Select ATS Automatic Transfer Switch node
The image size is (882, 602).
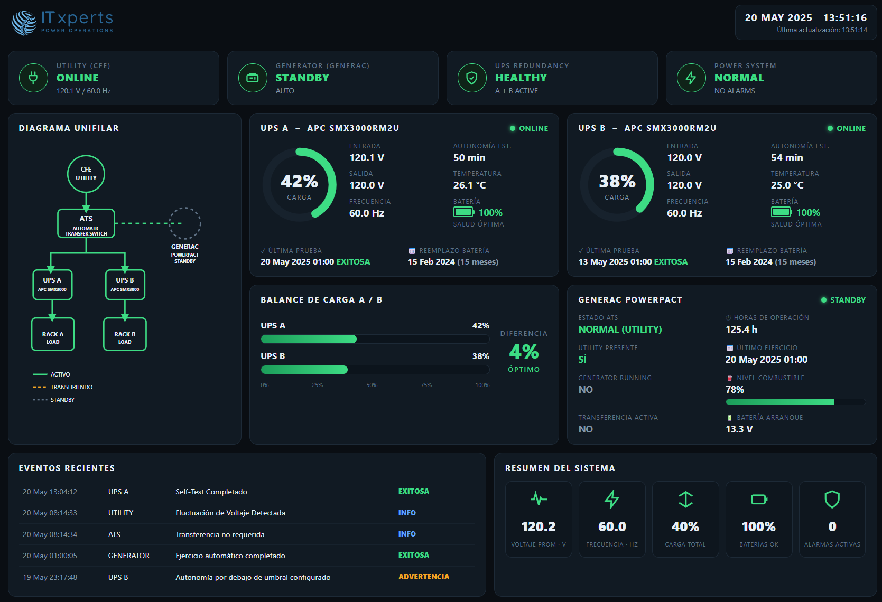tap(86, 224)
